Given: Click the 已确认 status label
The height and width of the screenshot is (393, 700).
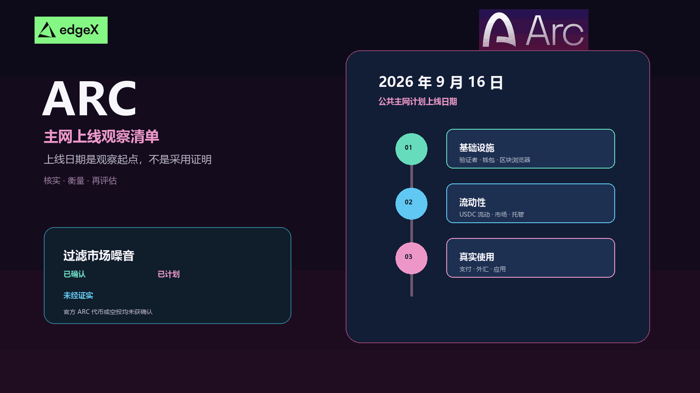Looking at the screenshot, I should [74, 274].
